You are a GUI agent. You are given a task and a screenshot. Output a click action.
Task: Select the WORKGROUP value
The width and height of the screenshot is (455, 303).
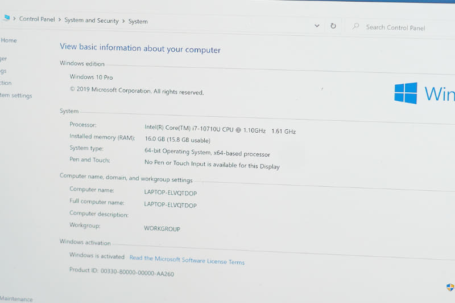pyautogui.click(x=162, y=228)
